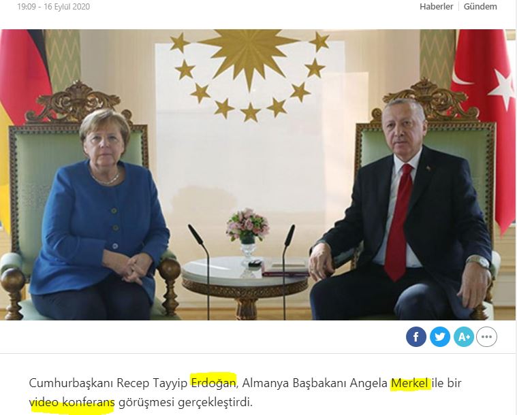Click the word Cumhurbaşkanı in article text
Image resolution: width=517 pixels, height=415 pixels.
coord(72,383)
